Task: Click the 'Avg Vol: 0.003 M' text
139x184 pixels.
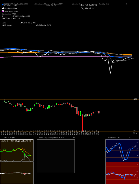Action: tap(89, 5)
